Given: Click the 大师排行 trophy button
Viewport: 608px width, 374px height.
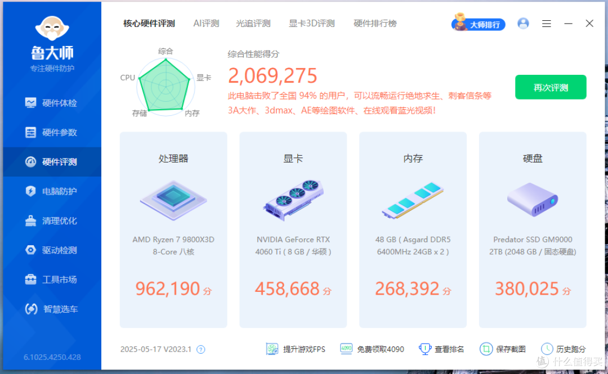Looking at the screenshot, I should pyautogui.click(x=479, y=23).
